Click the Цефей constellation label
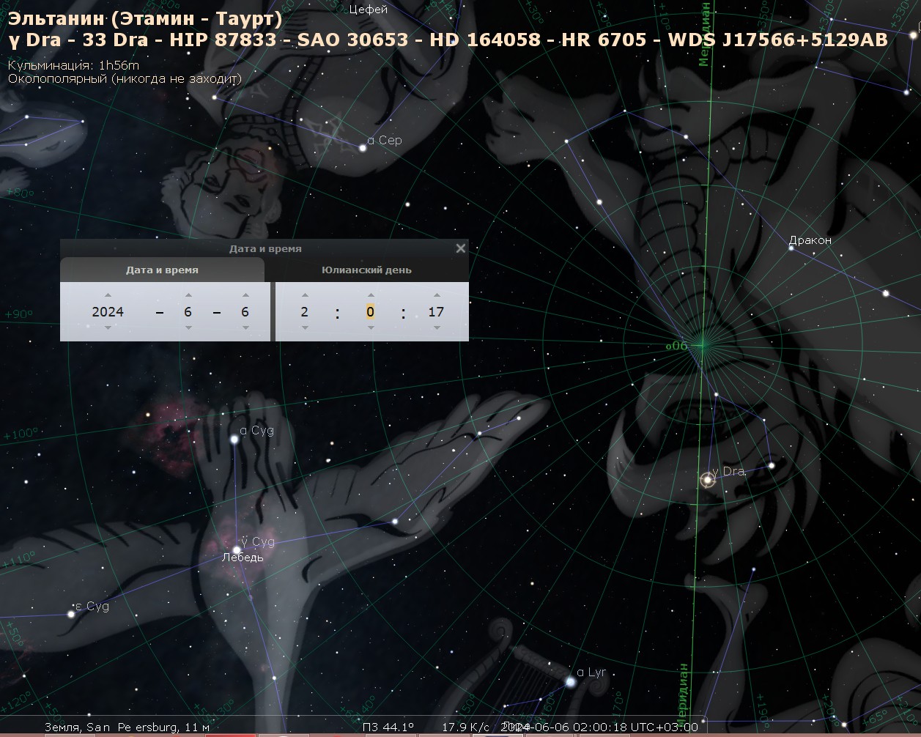 pyautogui.click(x=369, y=10)
